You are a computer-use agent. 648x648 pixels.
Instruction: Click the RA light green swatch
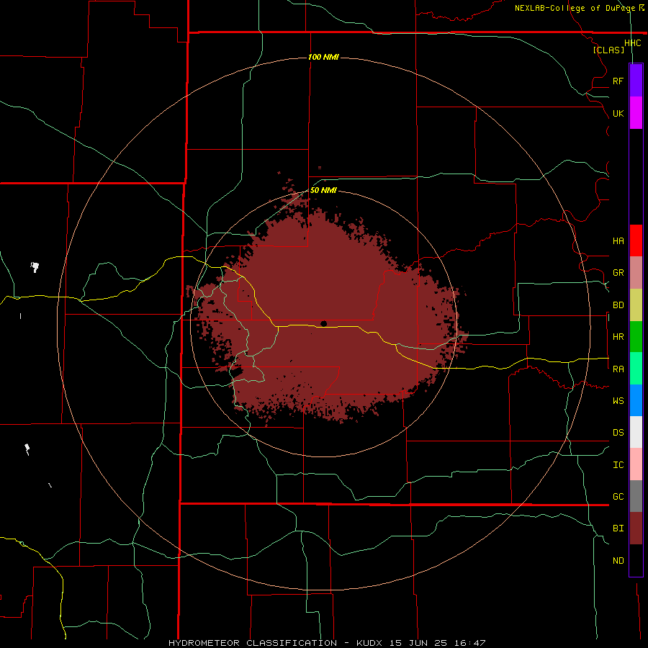[636, 369]
